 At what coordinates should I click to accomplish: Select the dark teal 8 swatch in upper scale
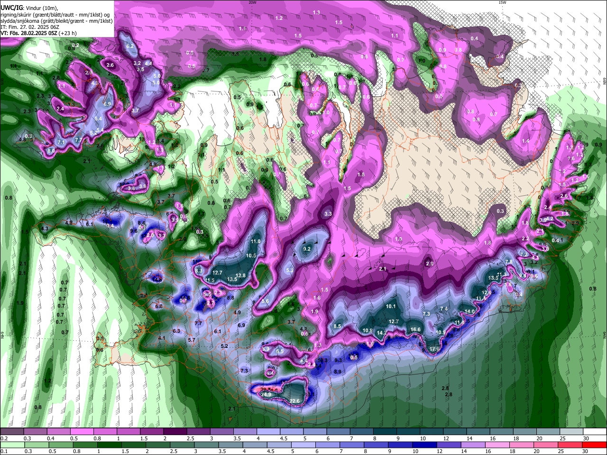[385, 431]
